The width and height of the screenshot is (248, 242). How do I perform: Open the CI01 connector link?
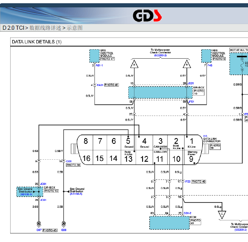(x=69, y=161)
